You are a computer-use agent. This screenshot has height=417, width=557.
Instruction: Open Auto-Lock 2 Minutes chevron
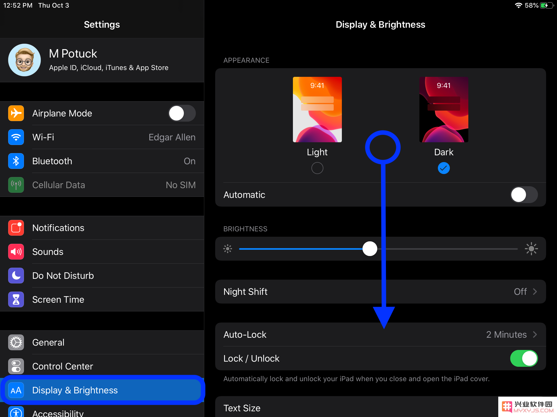pos(535,334)
